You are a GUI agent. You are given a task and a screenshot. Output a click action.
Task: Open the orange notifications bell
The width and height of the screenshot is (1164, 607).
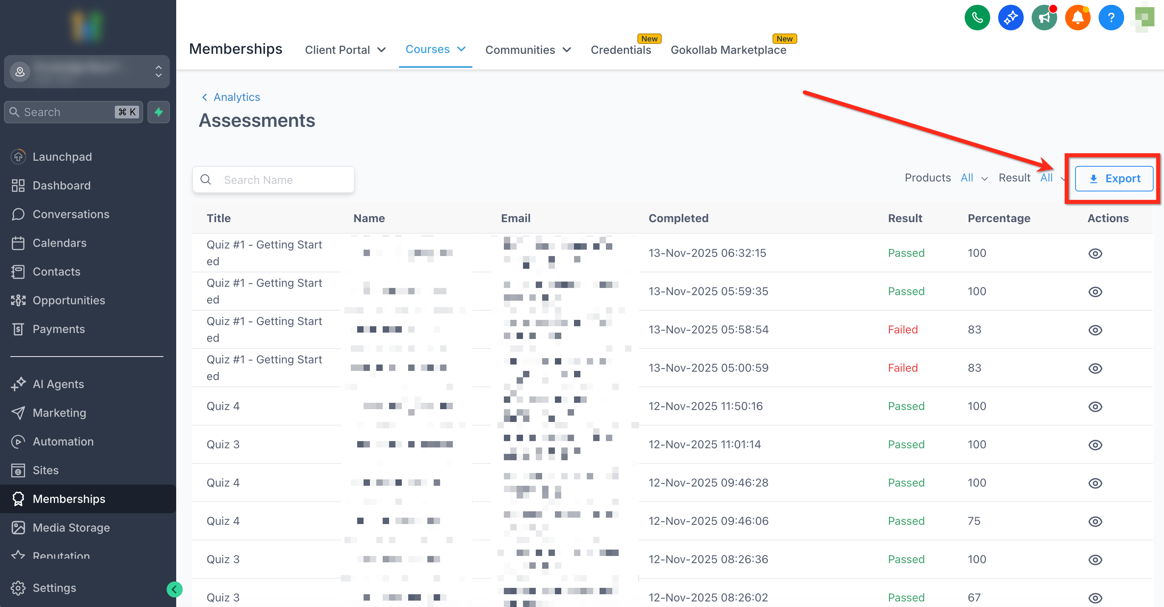(1077, 18)
